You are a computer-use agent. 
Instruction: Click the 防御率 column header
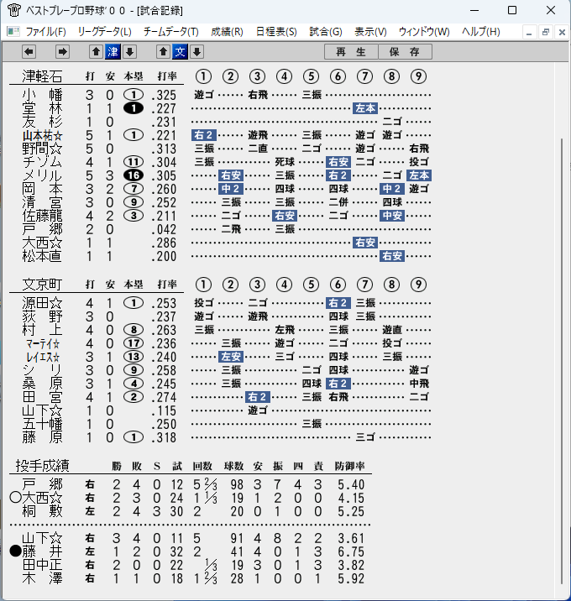click(349, 466)
